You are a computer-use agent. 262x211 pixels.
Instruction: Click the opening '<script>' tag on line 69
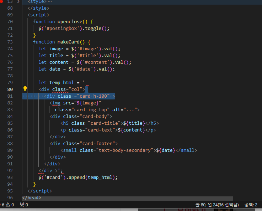(38, 15)
